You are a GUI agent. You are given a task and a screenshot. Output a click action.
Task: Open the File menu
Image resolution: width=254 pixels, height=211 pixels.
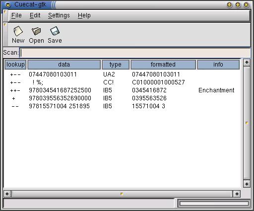16,15
